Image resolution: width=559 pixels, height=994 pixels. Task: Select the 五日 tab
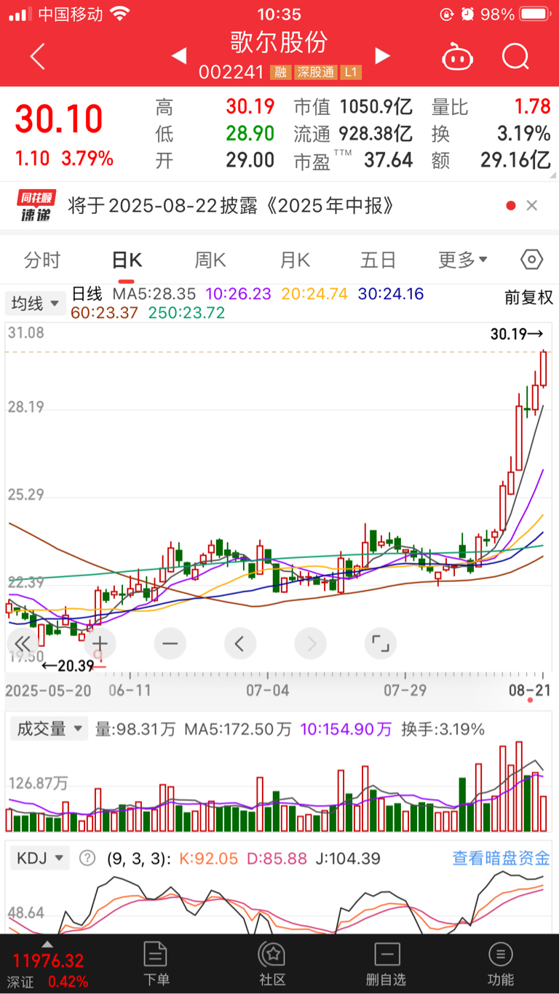pos(378,260)
